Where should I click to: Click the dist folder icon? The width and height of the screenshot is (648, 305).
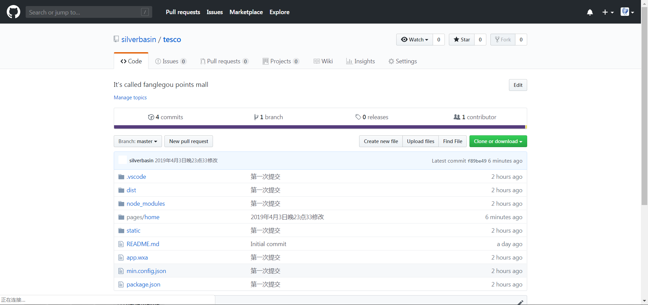[x=122, y=190]
